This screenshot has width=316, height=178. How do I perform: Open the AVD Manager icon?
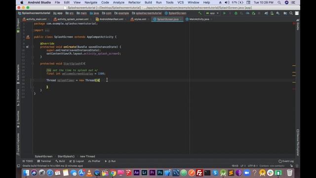[x=272, y=13]
